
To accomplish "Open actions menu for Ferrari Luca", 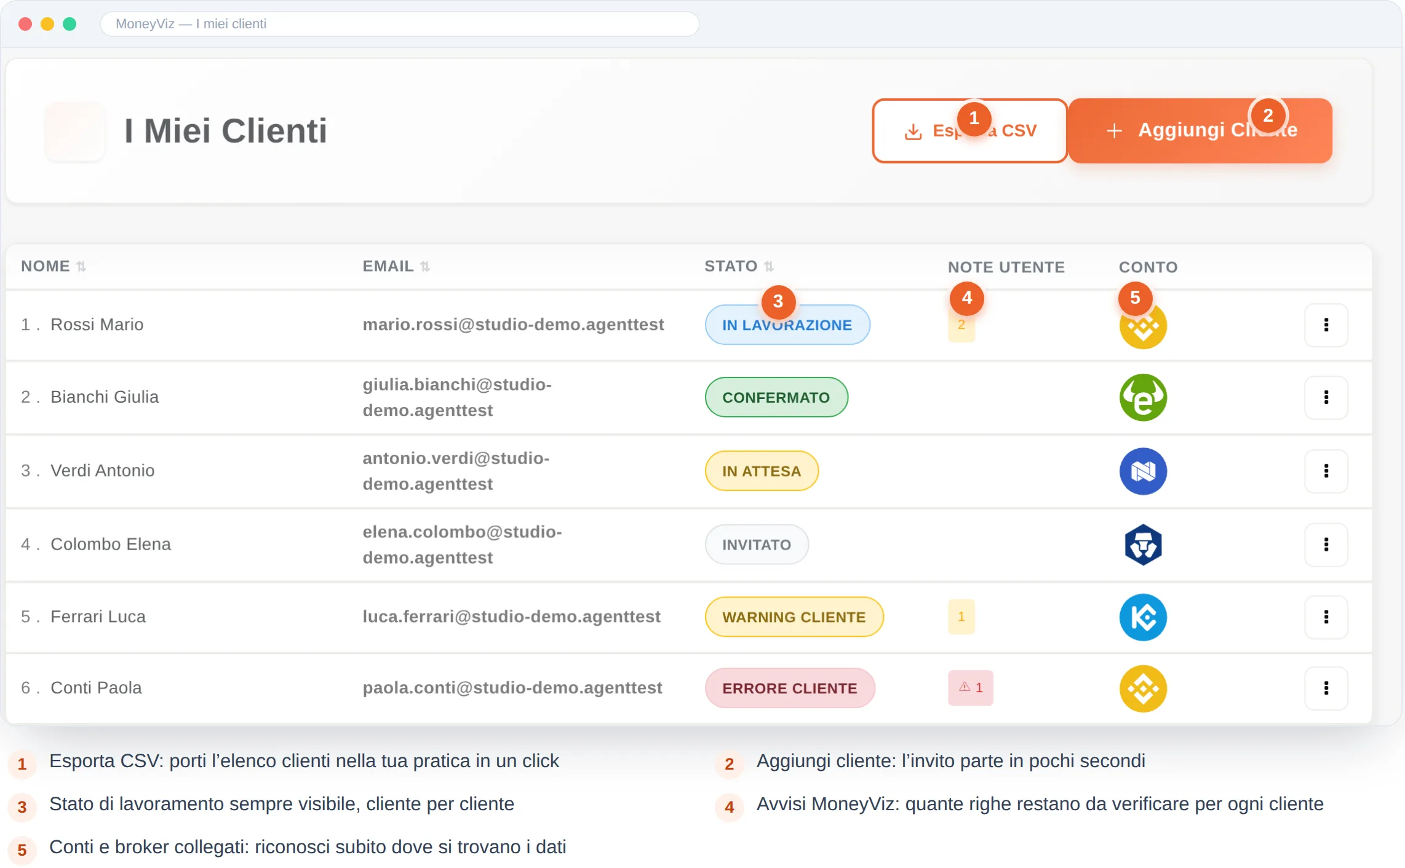I will pos(1326,617).
